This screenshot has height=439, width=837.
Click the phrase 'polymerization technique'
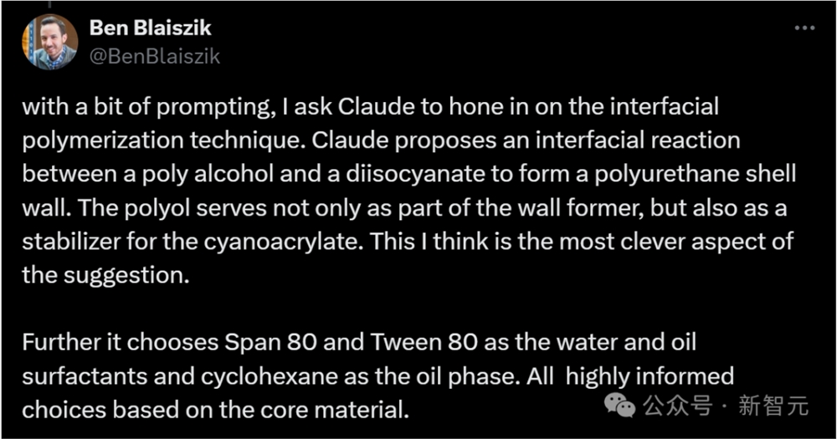pyautogui.click(x=163, y=141)
